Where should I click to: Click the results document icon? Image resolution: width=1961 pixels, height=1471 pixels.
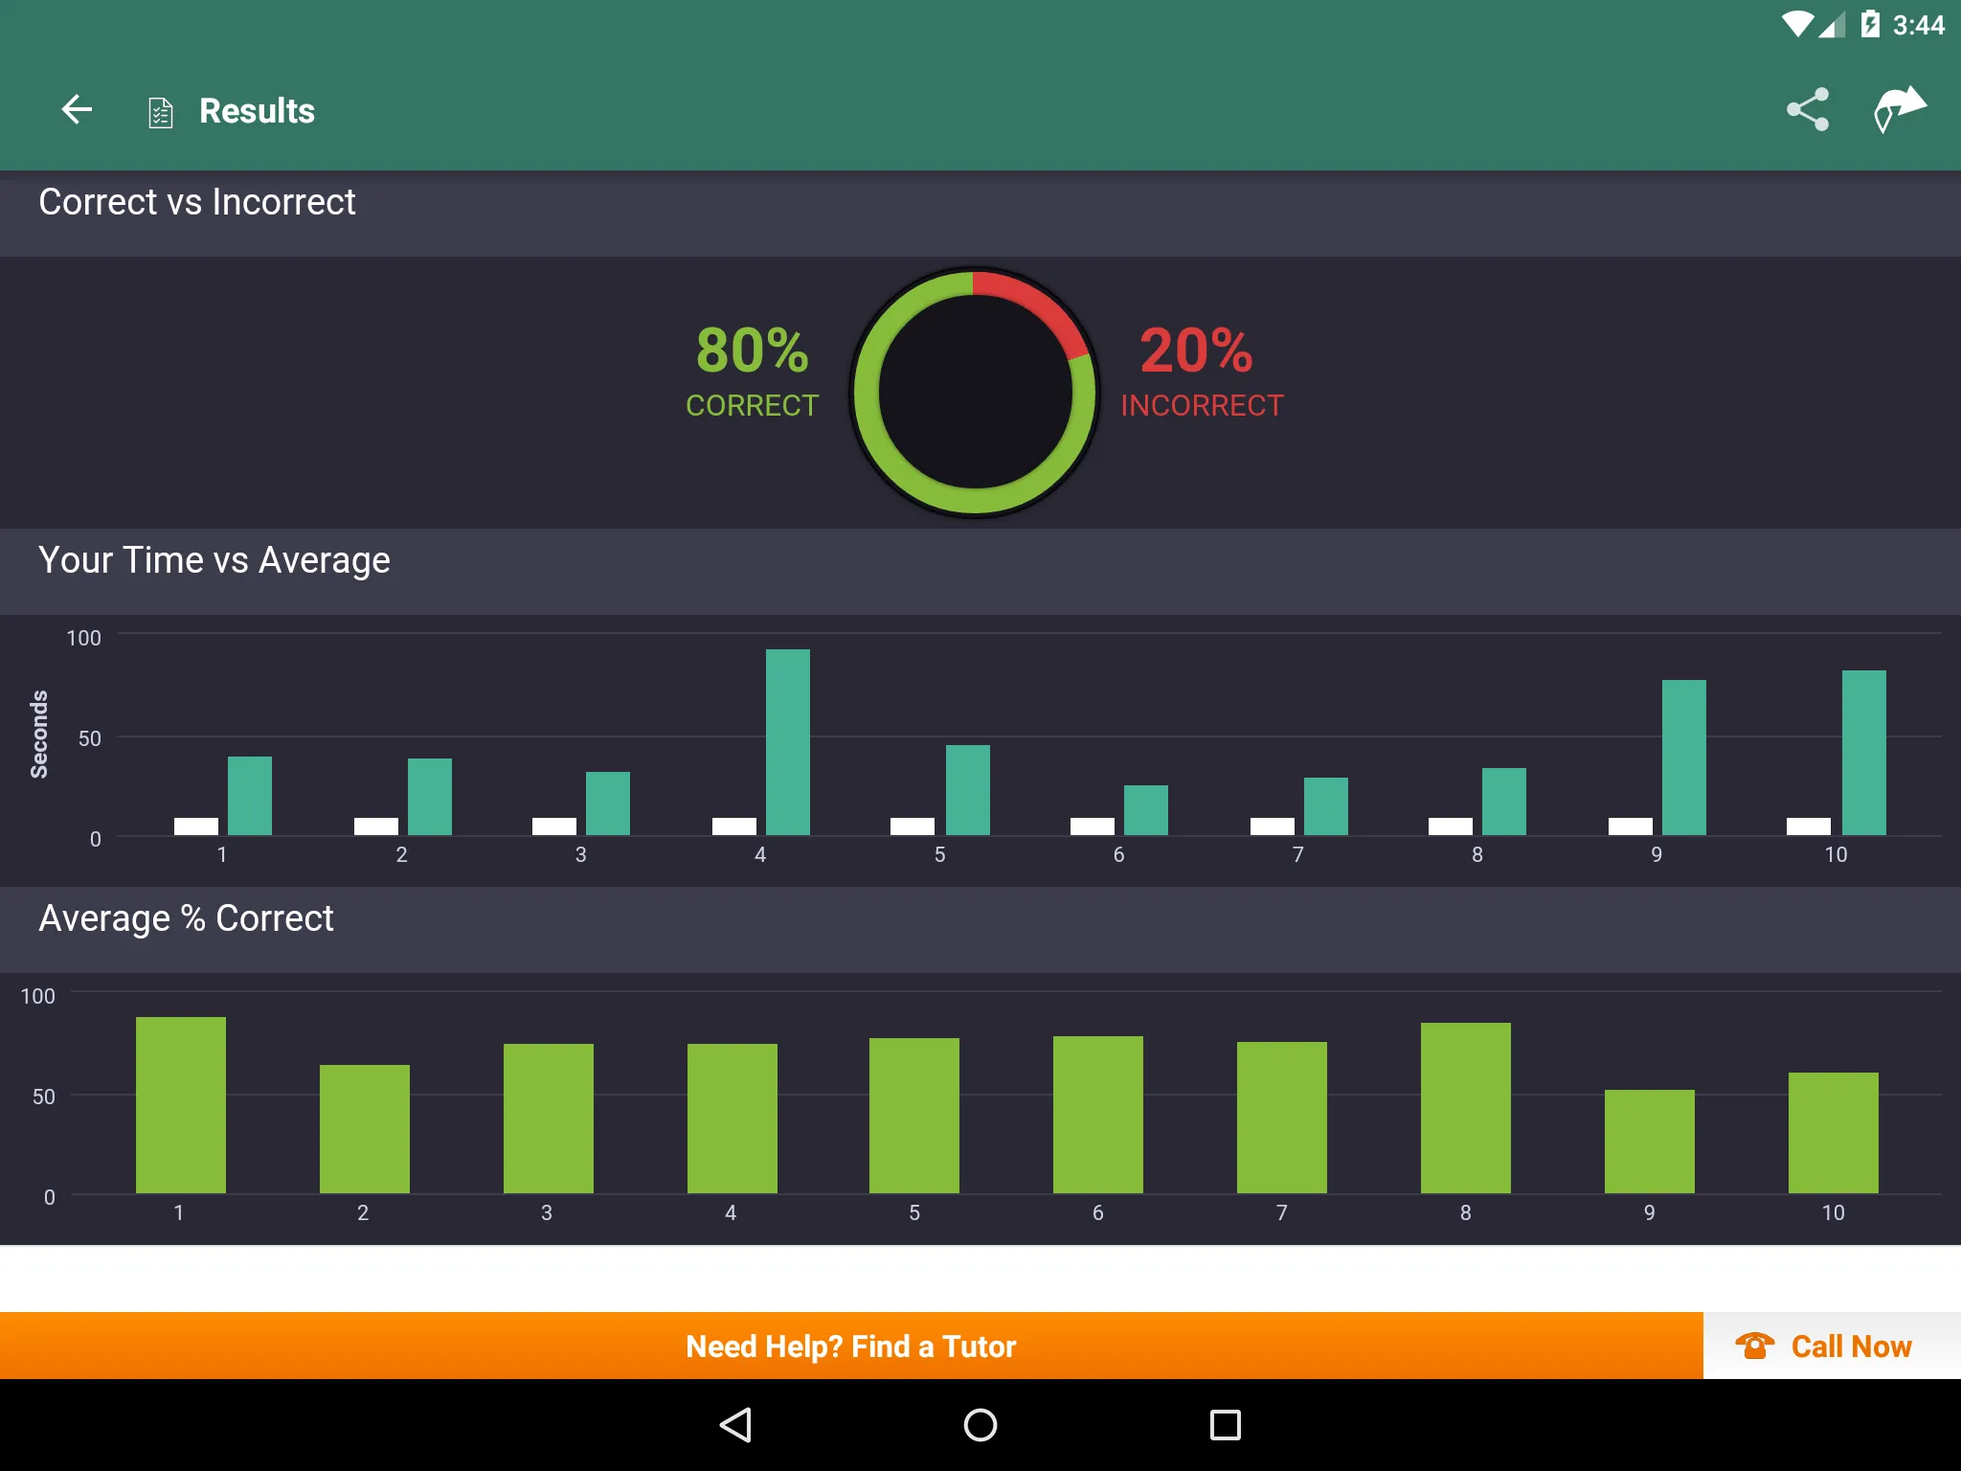(161, 108)
